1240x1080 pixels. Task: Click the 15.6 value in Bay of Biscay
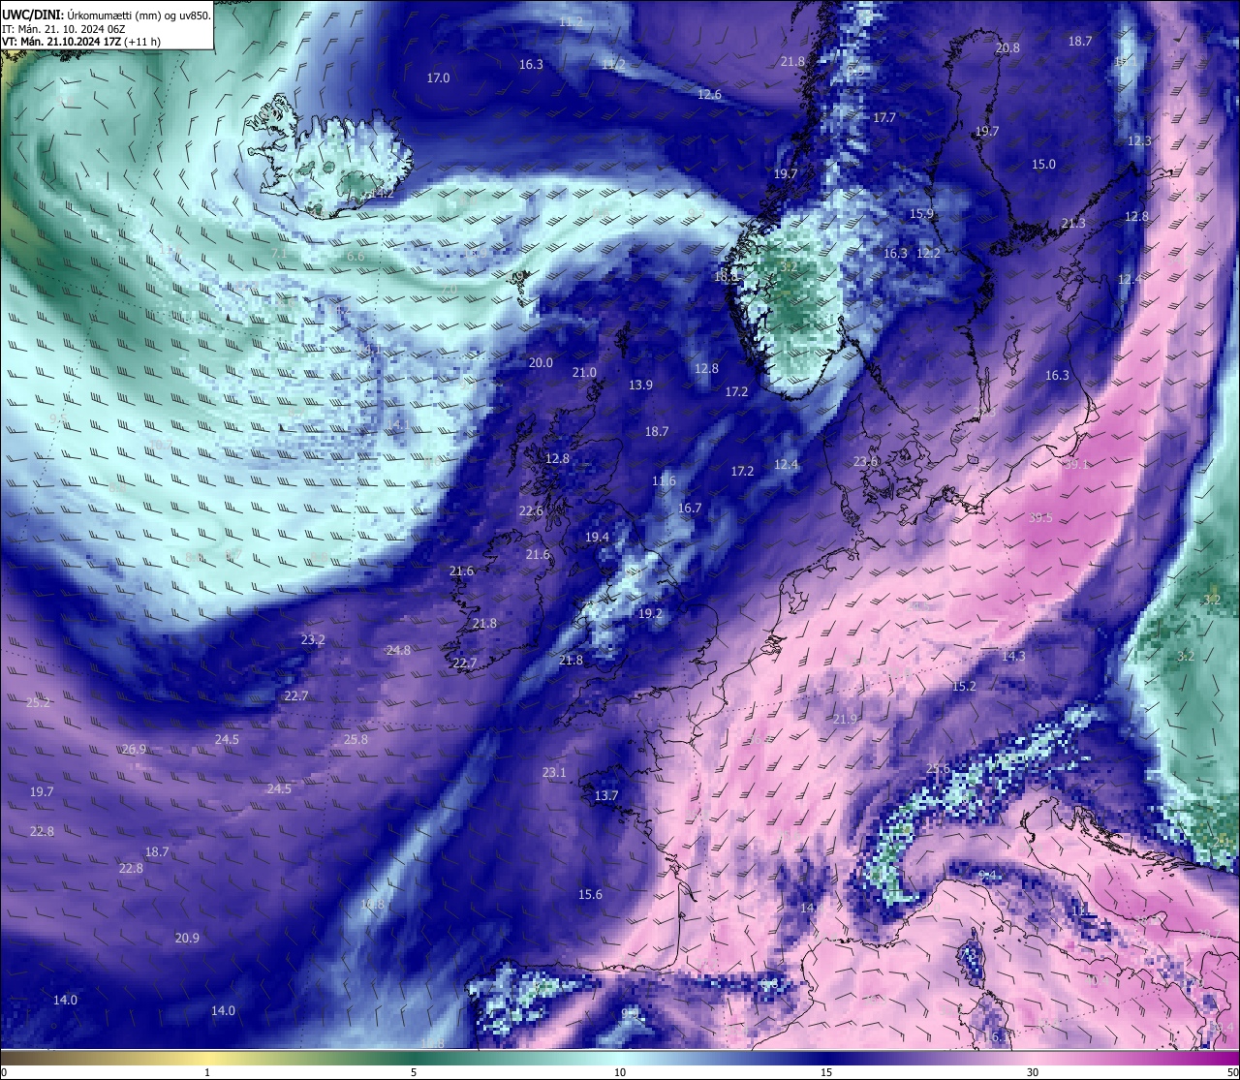click(x=590, y=894)
